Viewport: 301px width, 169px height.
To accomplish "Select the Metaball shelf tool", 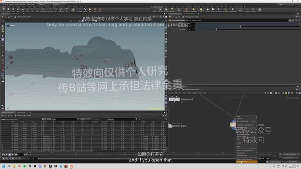I will coord(85,10).
